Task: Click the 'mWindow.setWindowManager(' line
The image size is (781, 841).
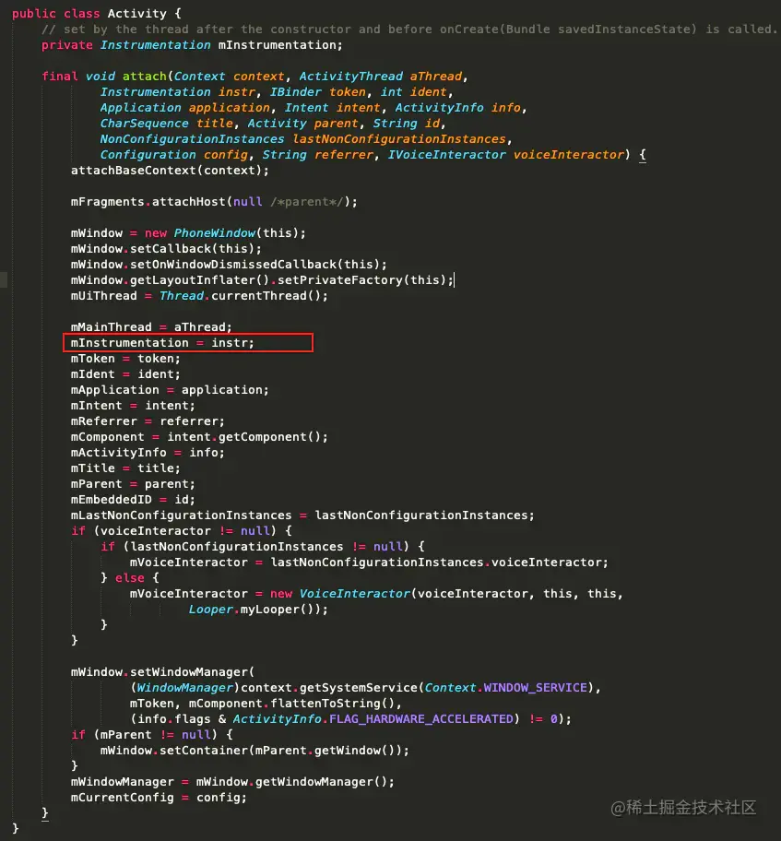Action: (162, 672)
